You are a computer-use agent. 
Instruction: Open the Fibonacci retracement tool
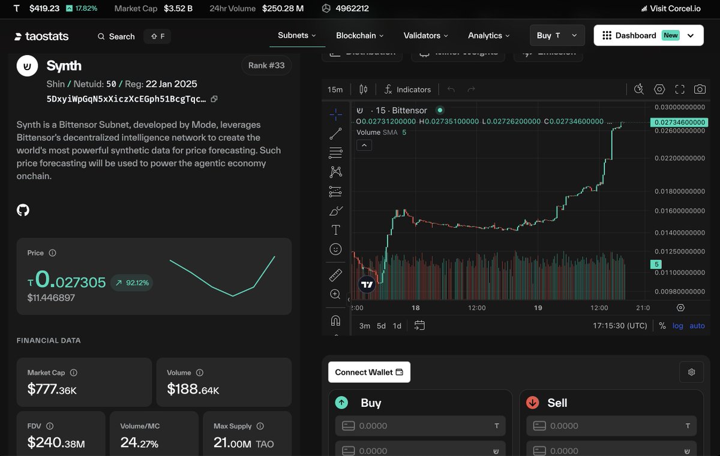(335, 153)
